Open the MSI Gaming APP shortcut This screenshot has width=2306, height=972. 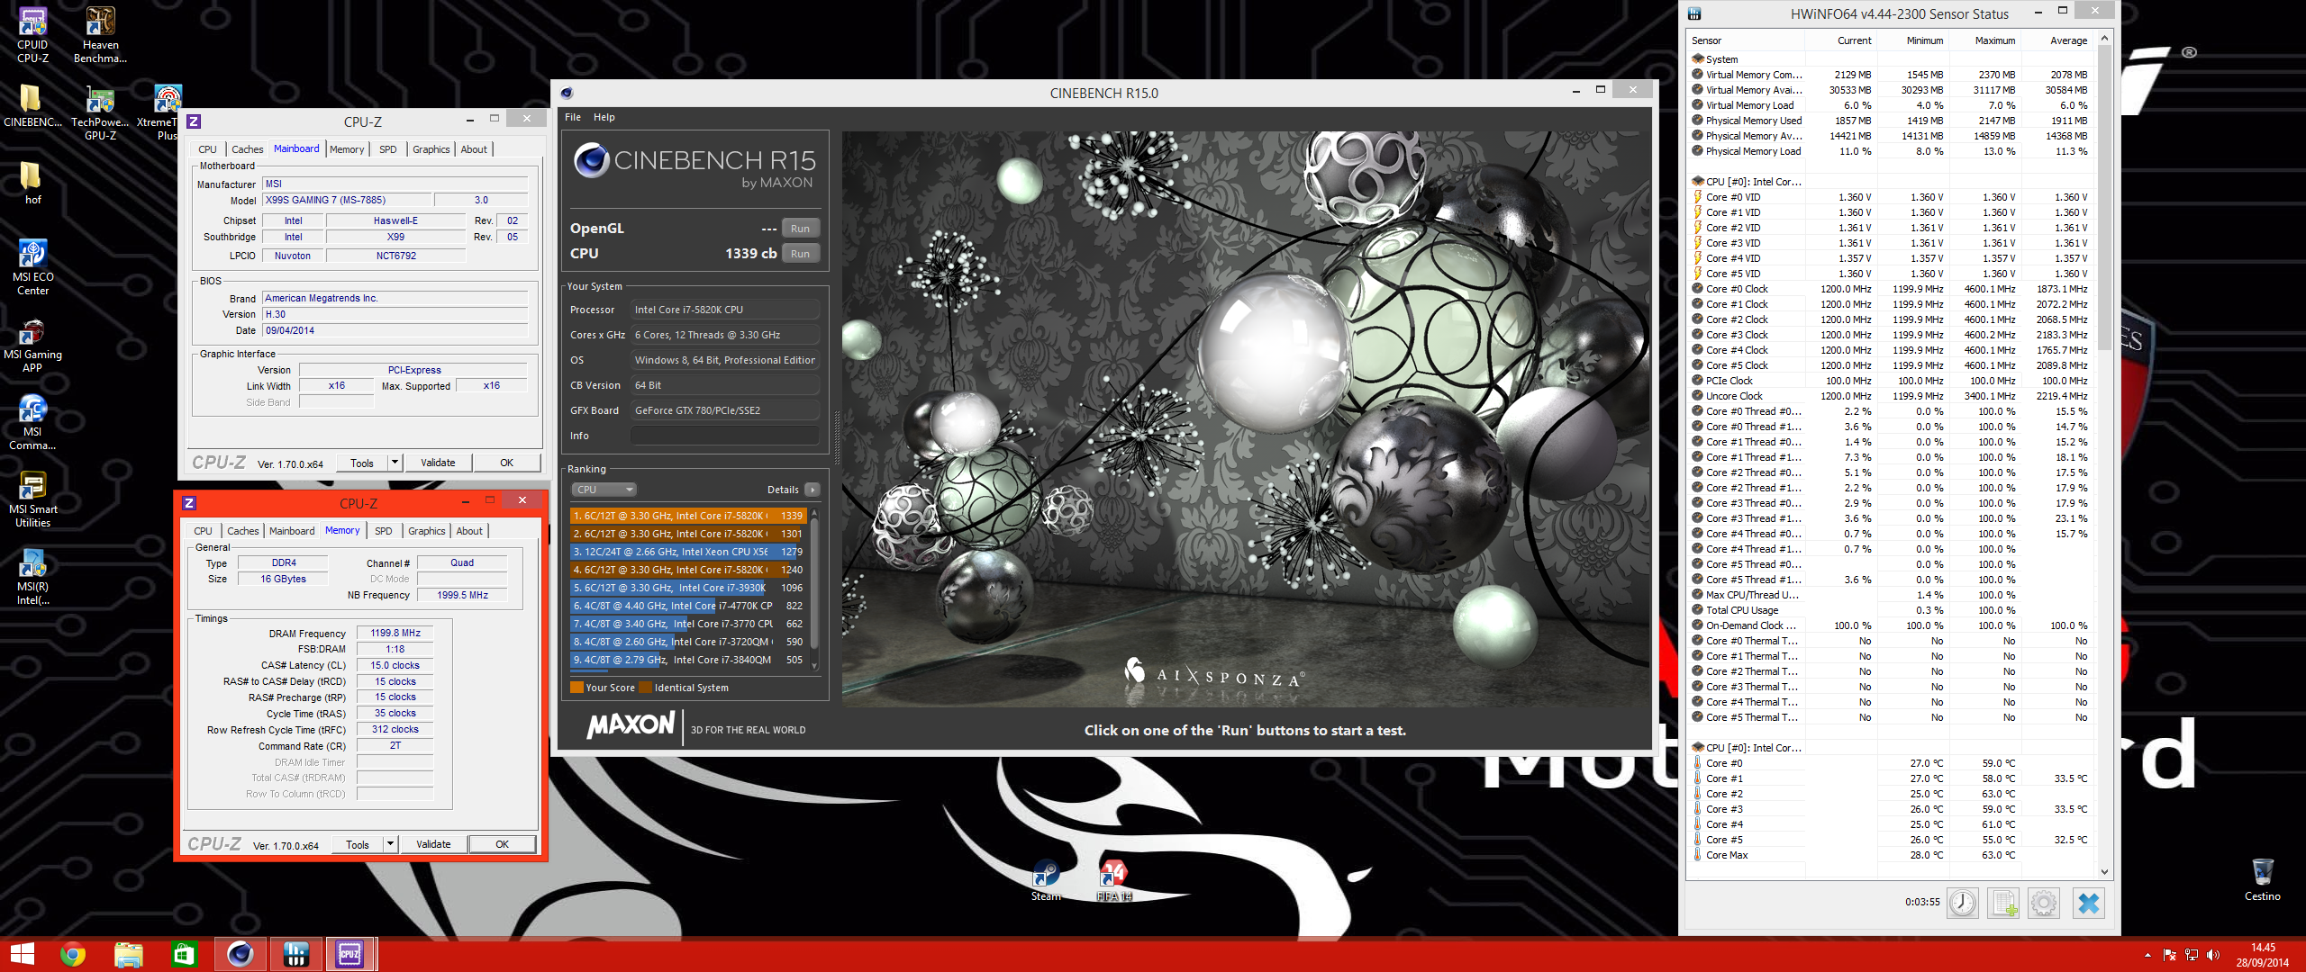pos(32,345)
